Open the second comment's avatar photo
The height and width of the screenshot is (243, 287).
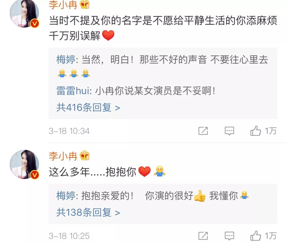click(x=24, y=164)
